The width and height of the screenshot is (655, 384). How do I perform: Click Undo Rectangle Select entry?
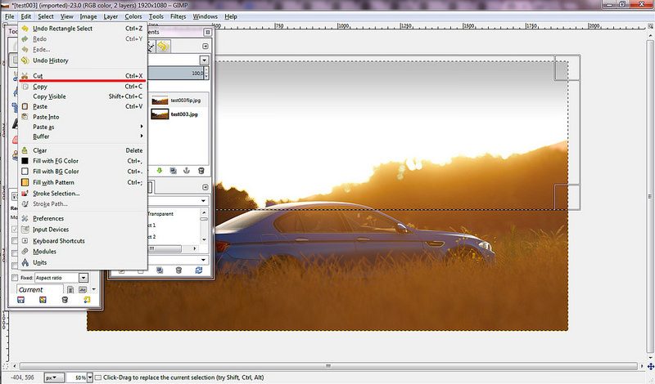point(83,29)
